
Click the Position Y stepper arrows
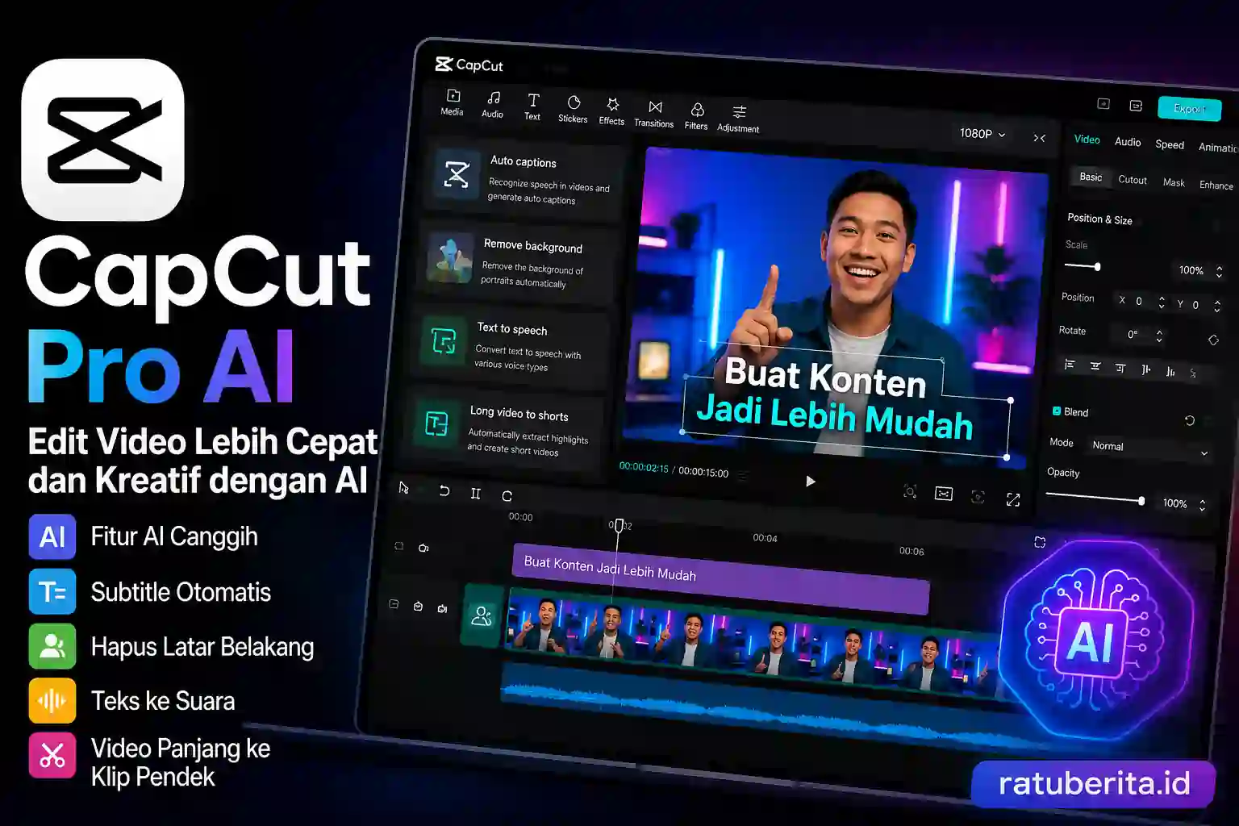point(1217,305)
